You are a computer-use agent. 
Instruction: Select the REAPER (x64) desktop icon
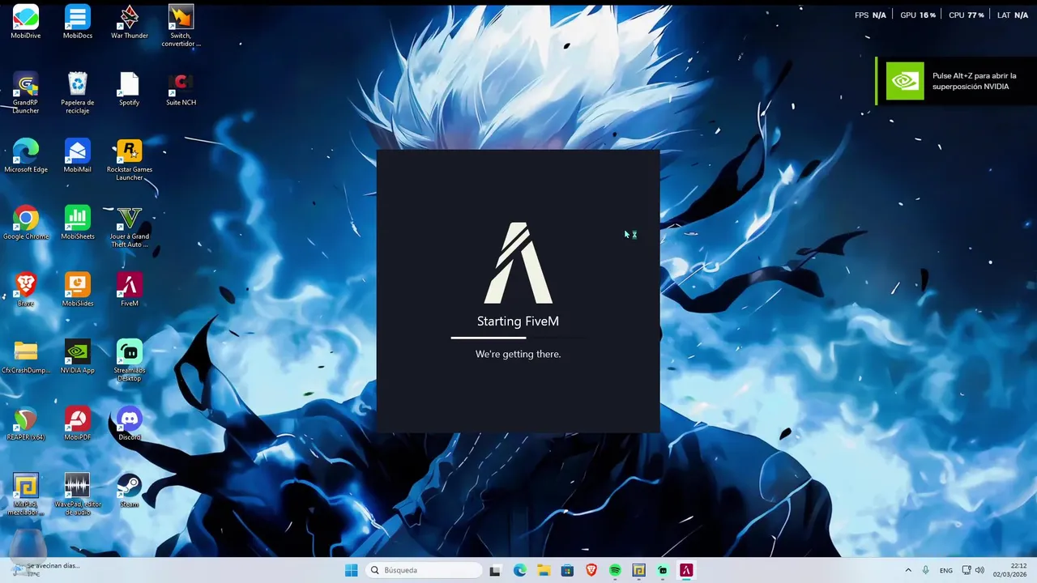(26, 424)
